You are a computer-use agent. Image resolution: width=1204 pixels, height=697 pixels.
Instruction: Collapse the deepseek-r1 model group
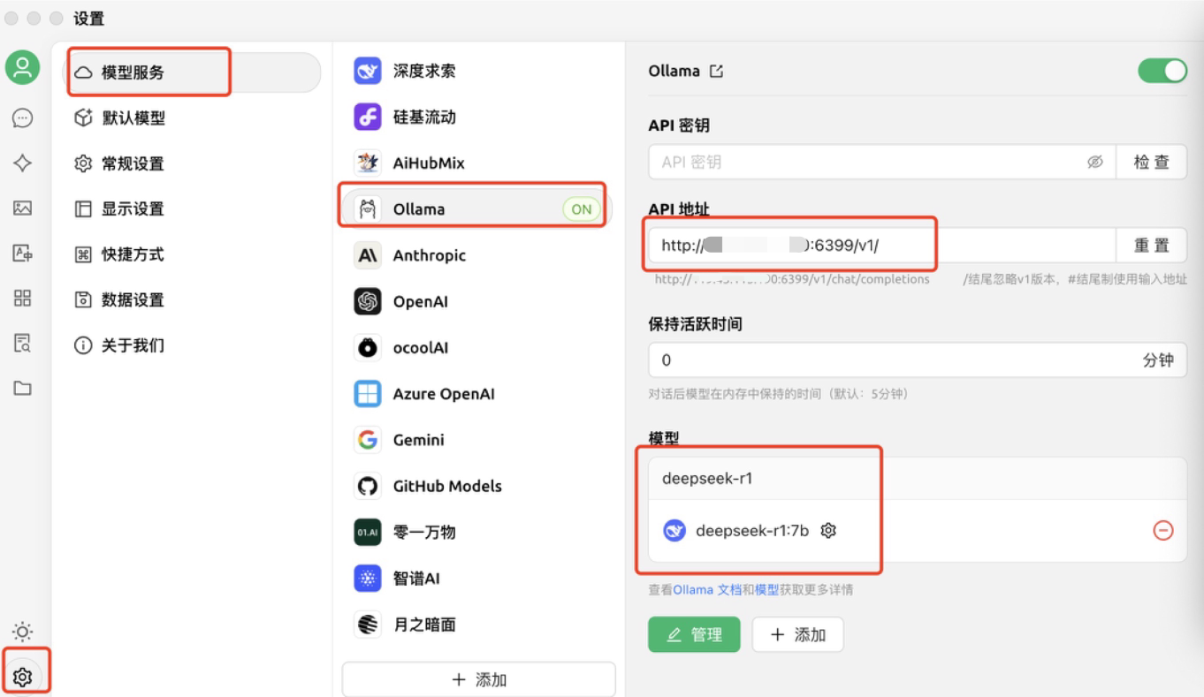(x=917, y=478)
